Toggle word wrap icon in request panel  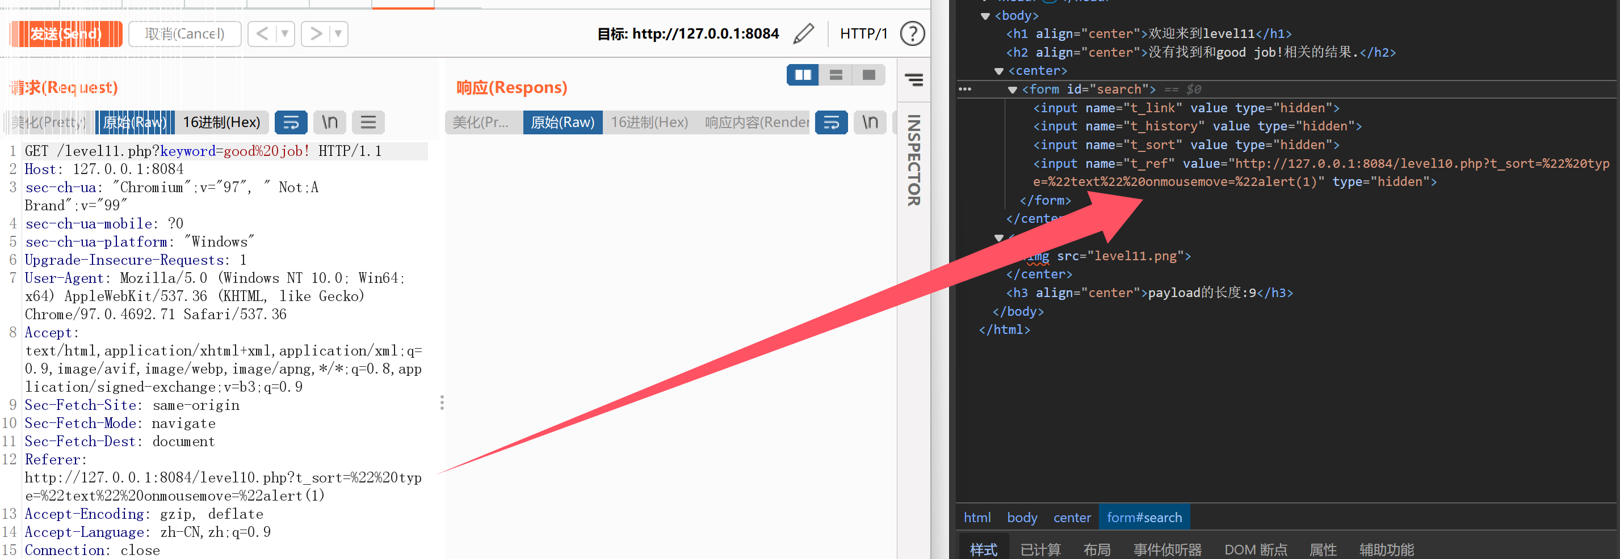click(291, 122)
